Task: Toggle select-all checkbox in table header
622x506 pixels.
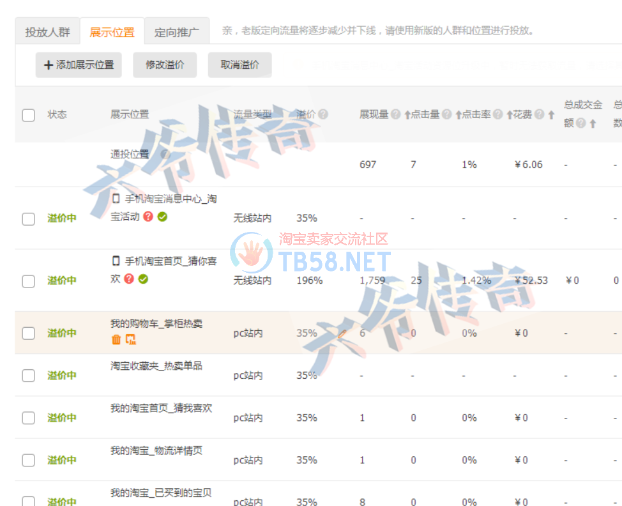Action: pyautogui.click(x=28, y=115)
